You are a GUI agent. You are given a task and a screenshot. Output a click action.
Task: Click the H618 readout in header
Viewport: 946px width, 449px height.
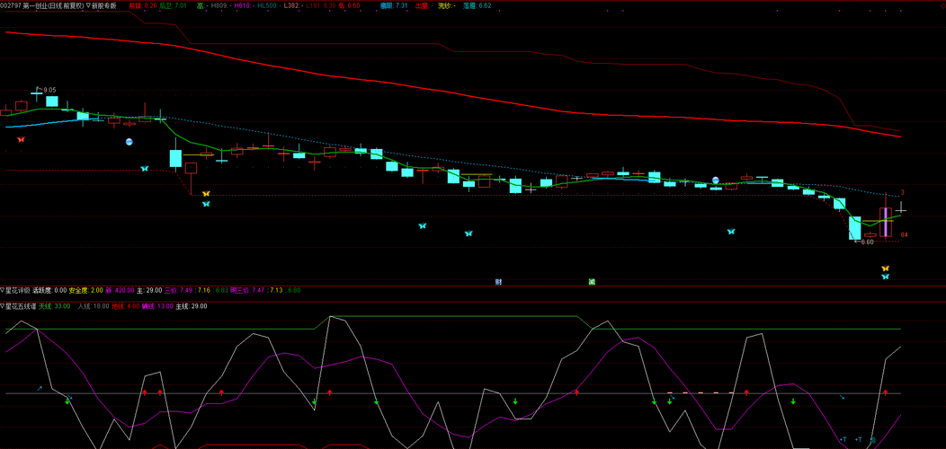coord(243,4)
